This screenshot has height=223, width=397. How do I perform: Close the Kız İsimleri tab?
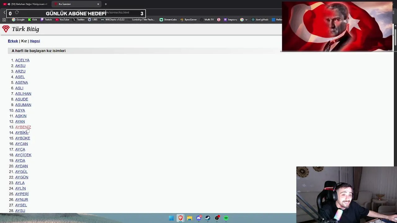(98, 4)
